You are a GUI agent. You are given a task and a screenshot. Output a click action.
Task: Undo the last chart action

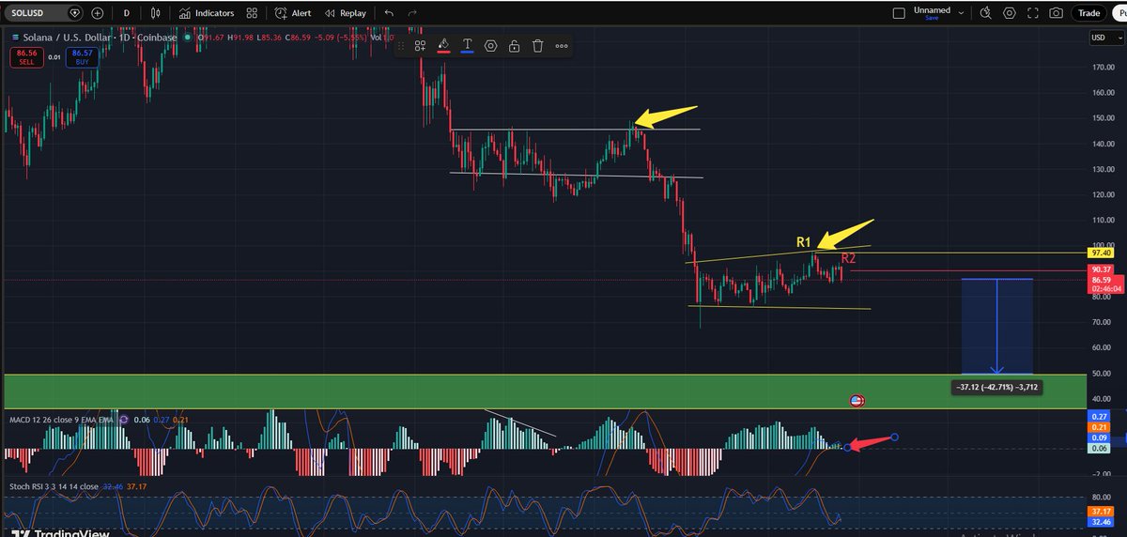[x=390, y=13]
